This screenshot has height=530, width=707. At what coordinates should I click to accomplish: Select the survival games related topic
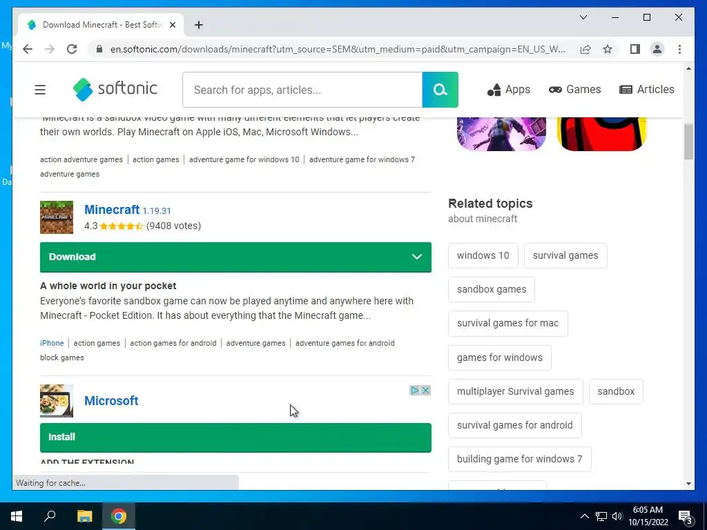coord(565,255)
